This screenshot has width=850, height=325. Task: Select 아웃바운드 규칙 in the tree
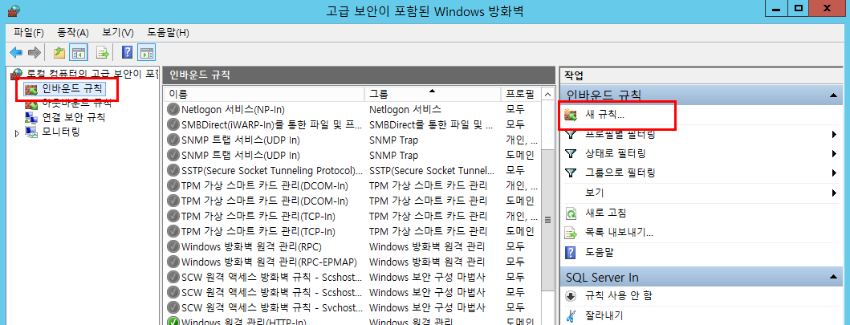tap(76, 103)
